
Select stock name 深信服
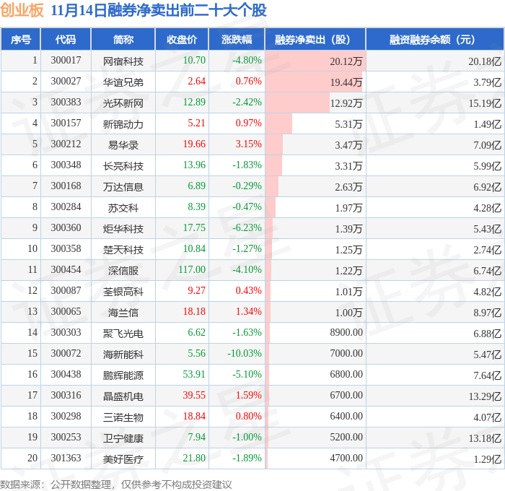[x=123, y=271]
